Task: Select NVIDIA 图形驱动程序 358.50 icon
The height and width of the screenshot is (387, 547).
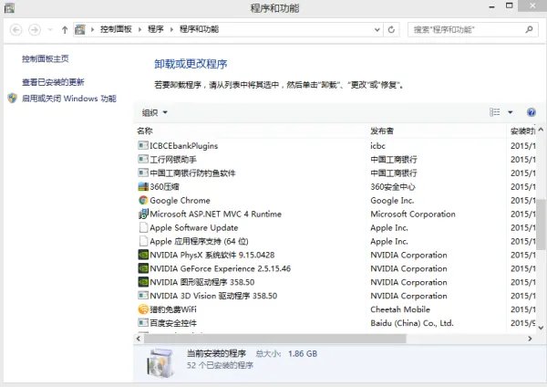Action: coord(143,282)
